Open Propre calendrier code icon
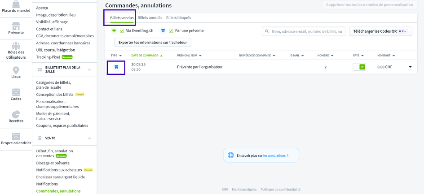Image resolution: width=424 pixels, height=194 pixels. point(16,136)
